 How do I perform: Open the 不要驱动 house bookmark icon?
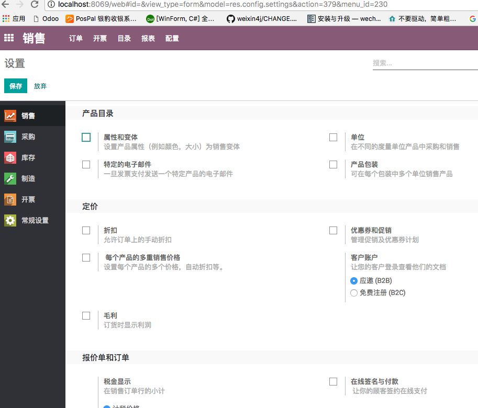(x=392, y=19)
